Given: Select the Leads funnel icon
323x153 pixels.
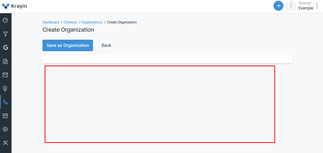Looking at the screenshot, I should click(x=5, y=34).
